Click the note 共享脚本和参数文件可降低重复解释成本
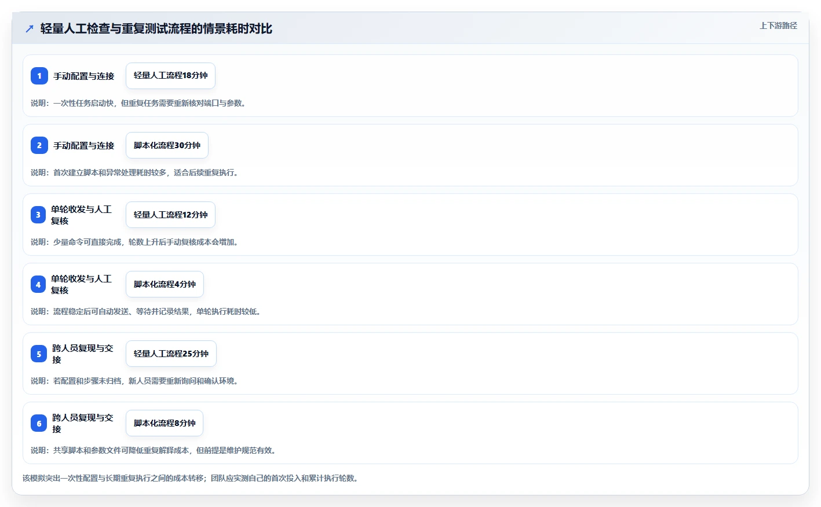821x507 pixels. pos(153,450)
